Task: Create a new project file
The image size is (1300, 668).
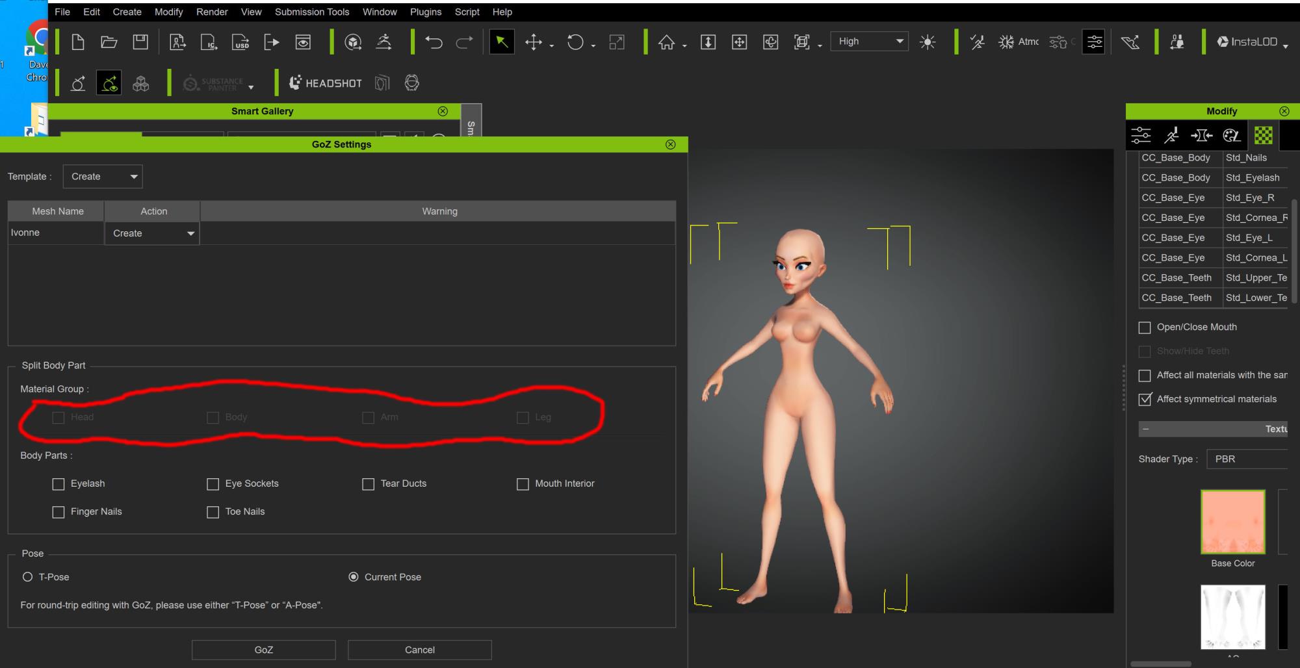Action: (78, 42)
